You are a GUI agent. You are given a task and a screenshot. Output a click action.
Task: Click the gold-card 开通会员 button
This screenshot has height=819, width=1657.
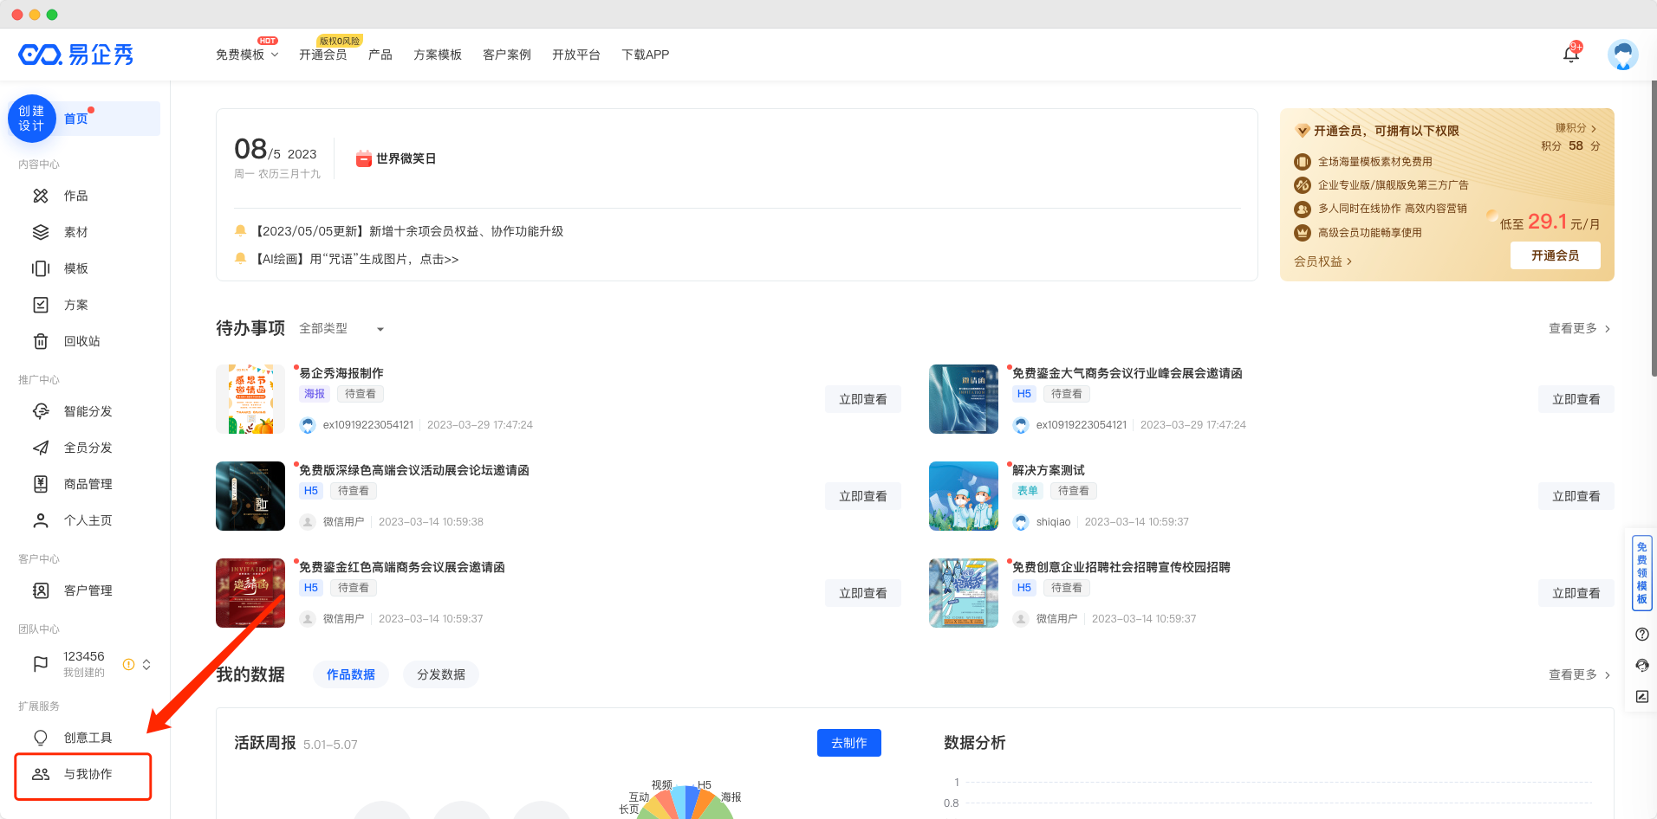pos(1556,255)
